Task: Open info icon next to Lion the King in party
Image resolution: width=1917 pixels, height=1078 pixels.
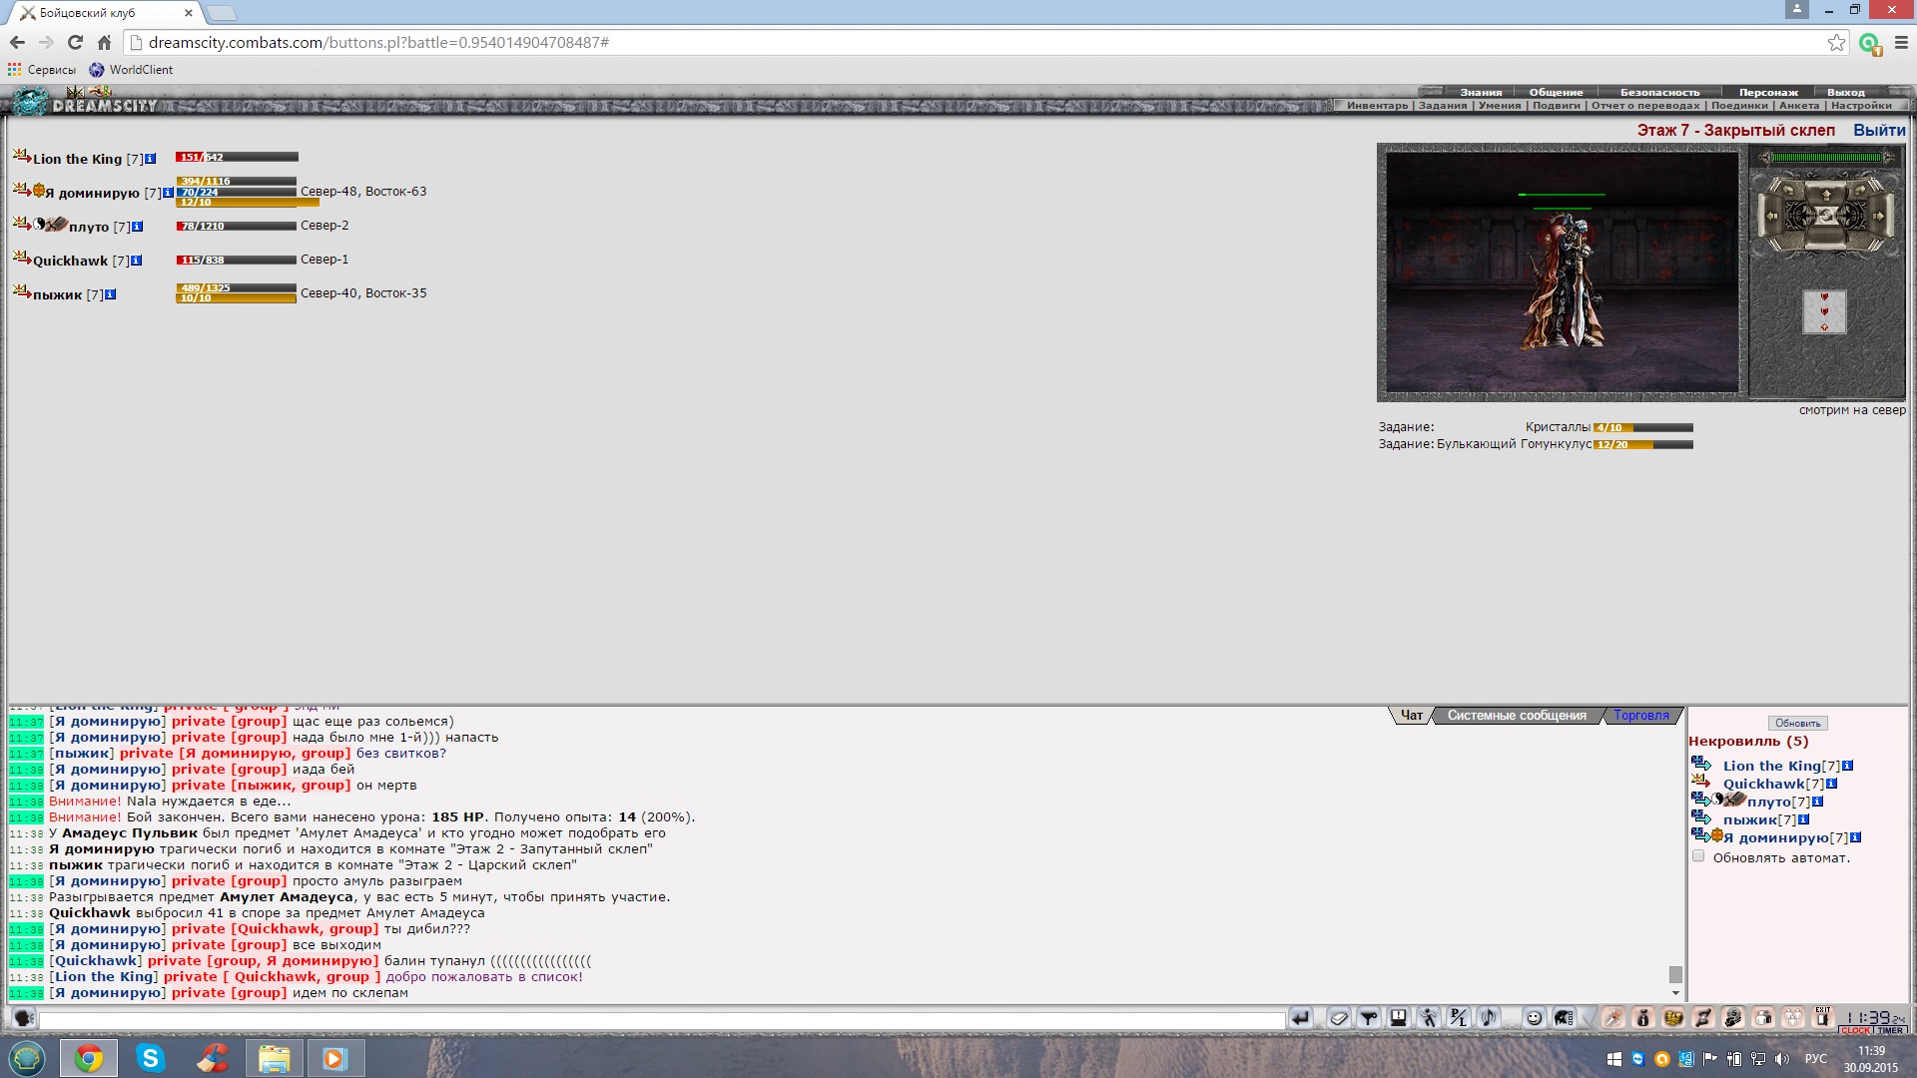Action: 151,159
